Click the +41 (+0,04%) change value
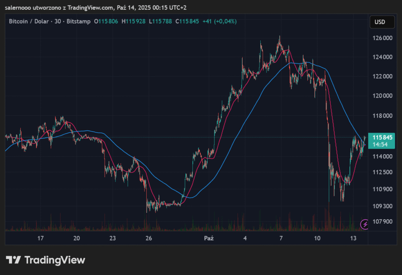 [219, 21]
